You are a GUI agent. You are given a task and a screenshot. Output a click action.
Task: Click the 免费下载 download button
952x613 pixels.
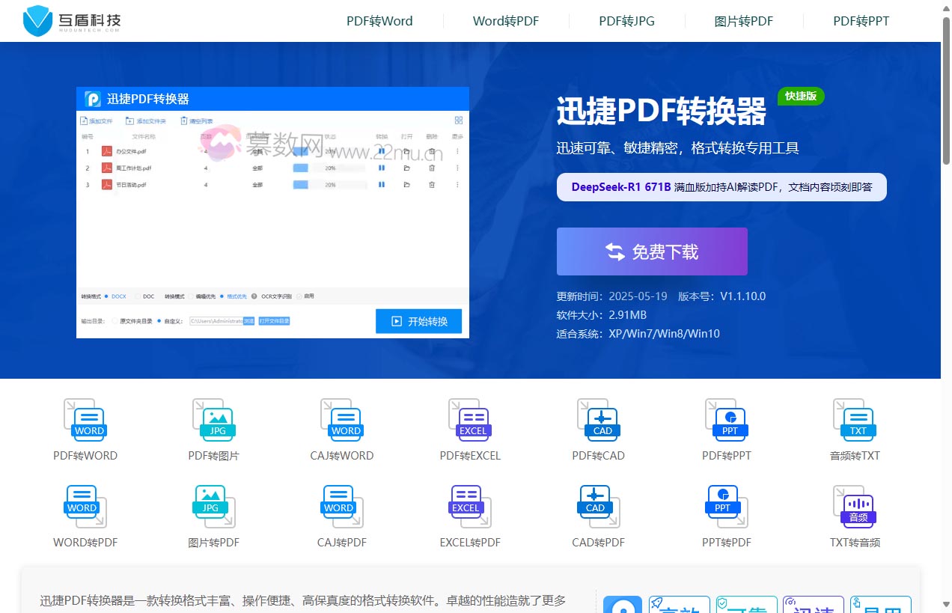pyautogui.click(x=652, y=251)
